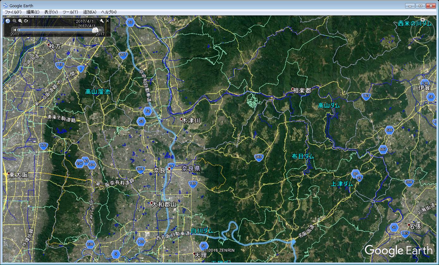Select the 高山ダム map label
The height and width of the screenshot is (265, 439).
tap(329, 106)
